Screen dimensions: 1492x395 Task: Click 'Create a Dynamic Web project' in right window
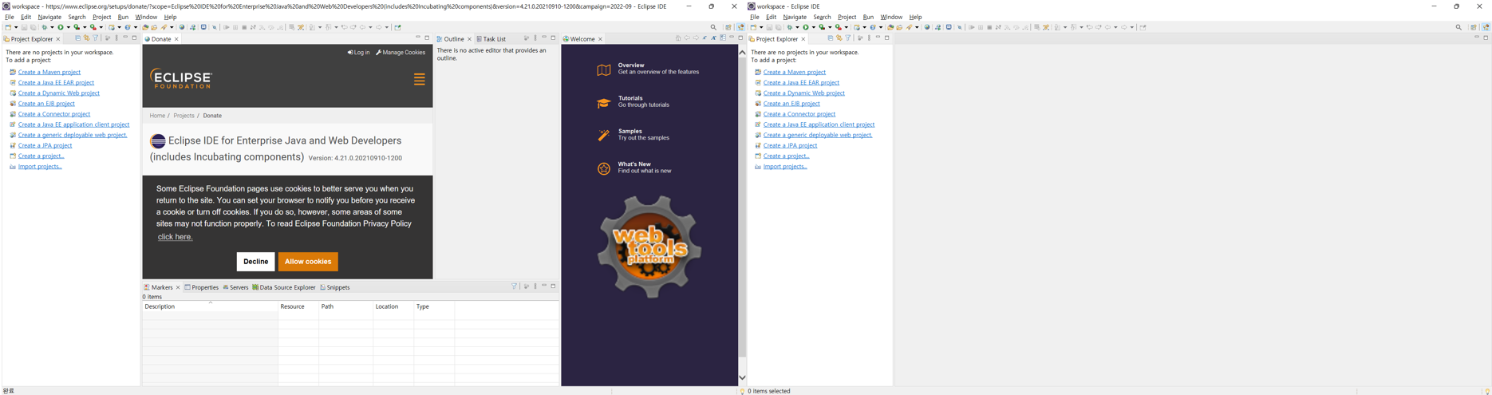(803, 93)
